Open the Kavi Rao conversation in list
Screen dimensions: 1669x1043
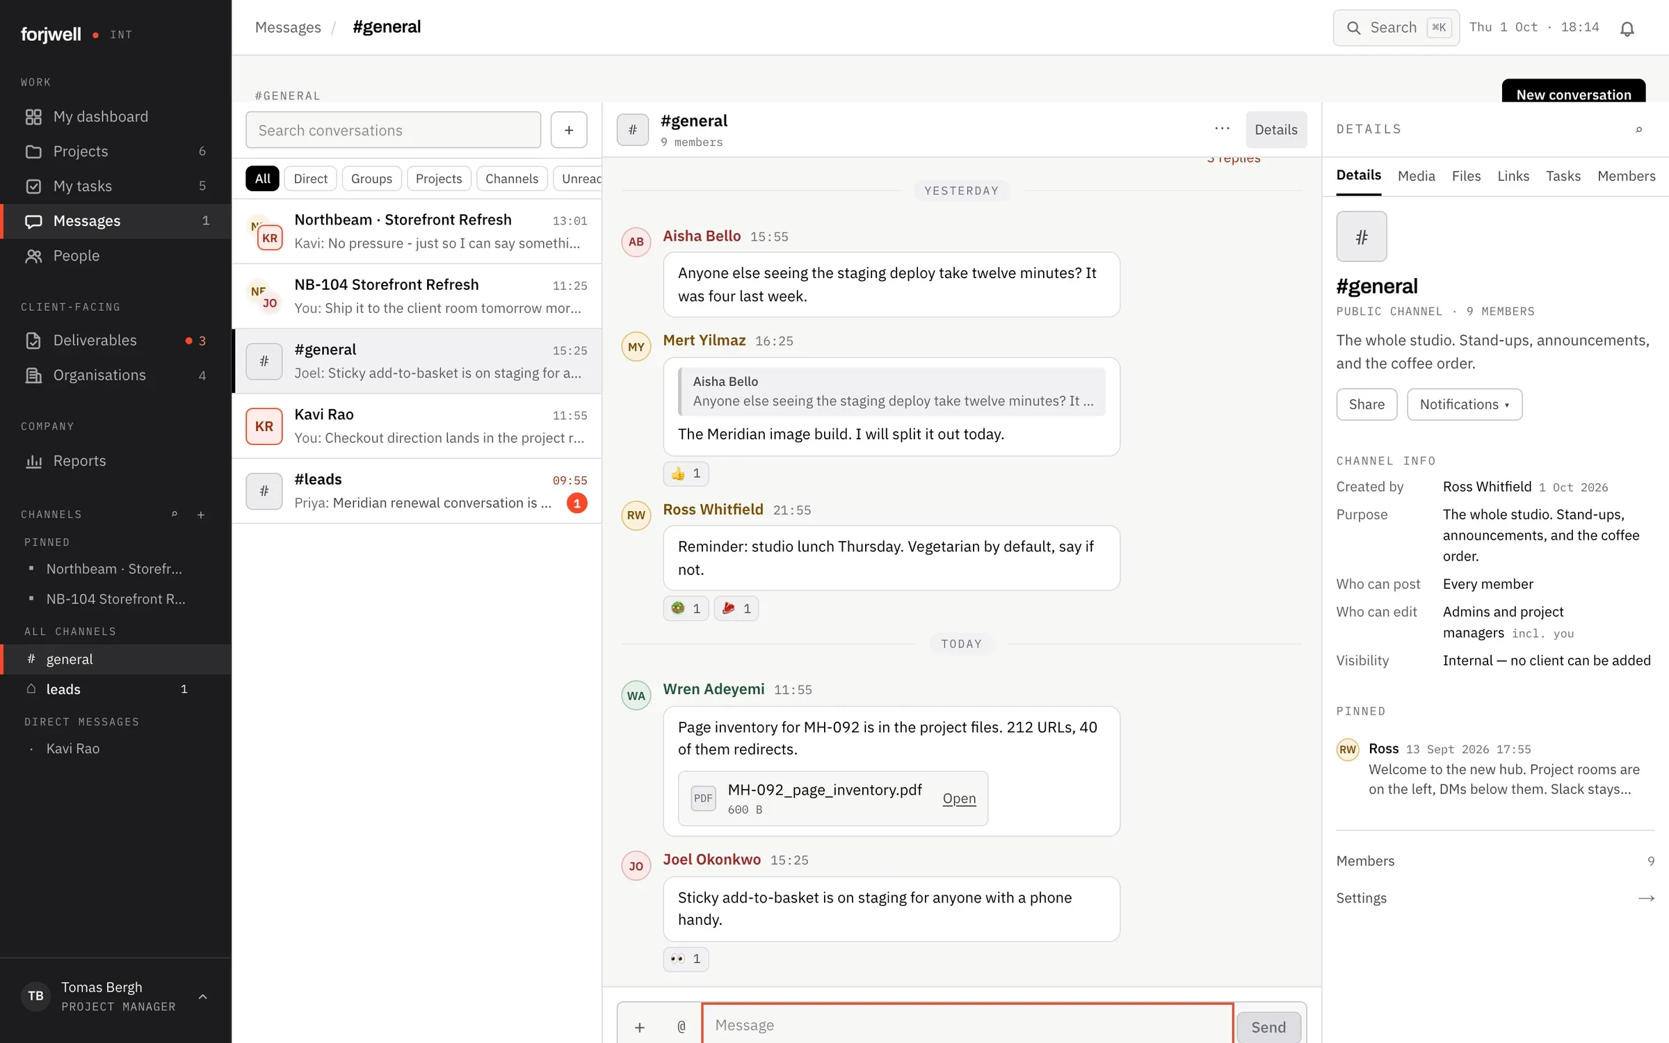click(x=417, y=426)
